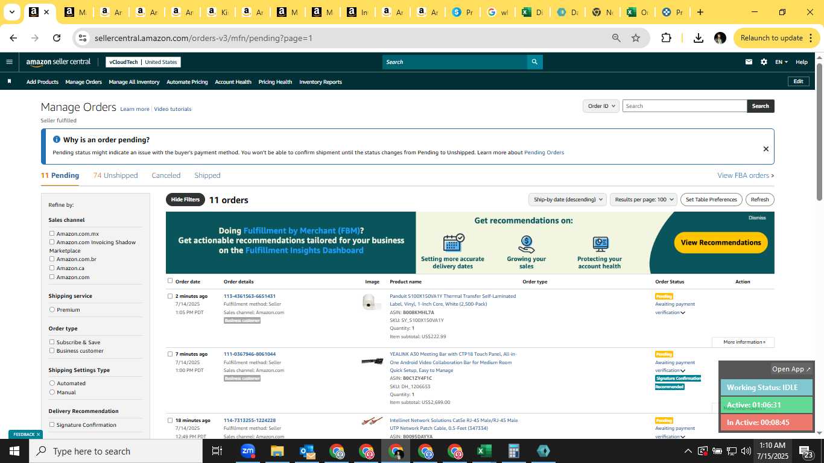Select the Premium shipping service radio
This screenshot has height=463, width=824.
[52, 309]
